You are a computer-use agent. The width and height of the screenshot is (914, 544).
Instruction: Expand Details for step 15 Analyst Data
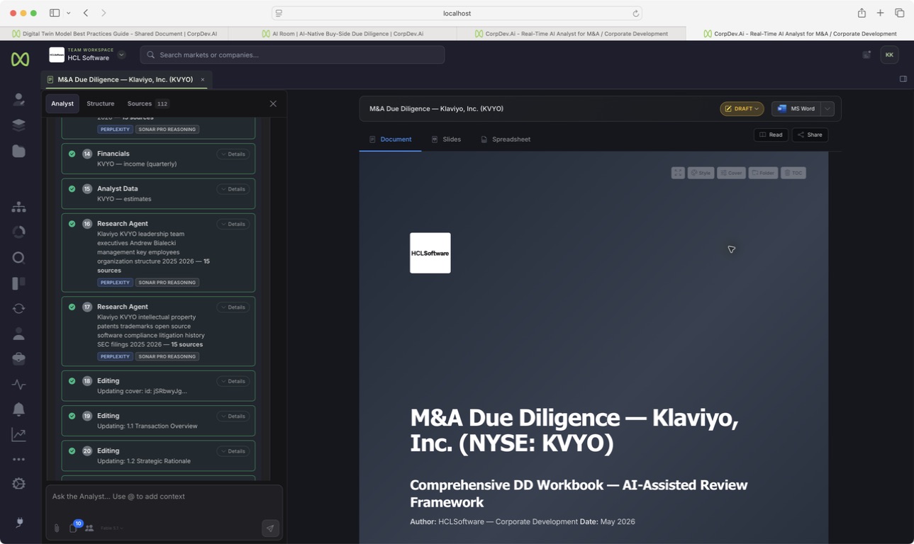(x=233, y=189)
